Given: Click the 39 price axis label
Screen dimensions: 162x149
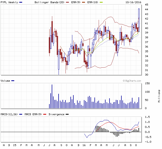Looking at the screenshot, I should coord(146,33).
